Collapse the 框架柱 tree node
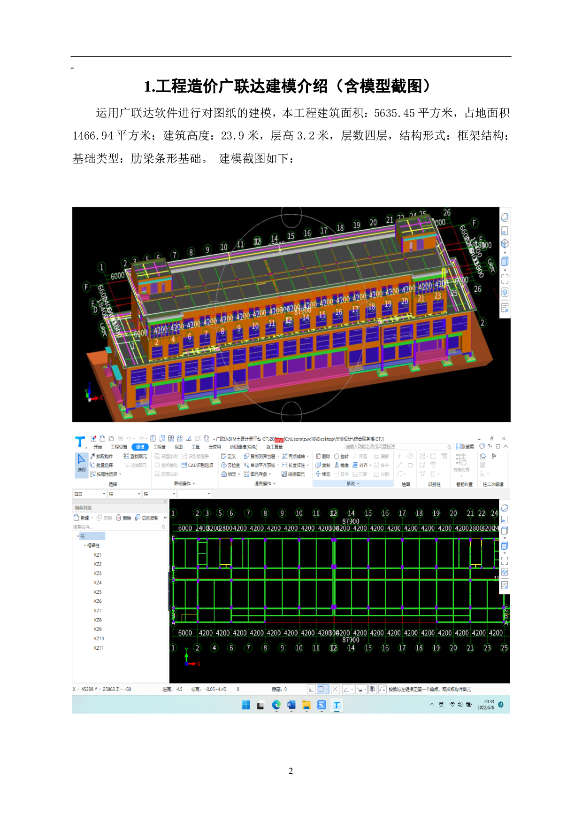Screen dimensions: 582x824 tap(85, 545)
